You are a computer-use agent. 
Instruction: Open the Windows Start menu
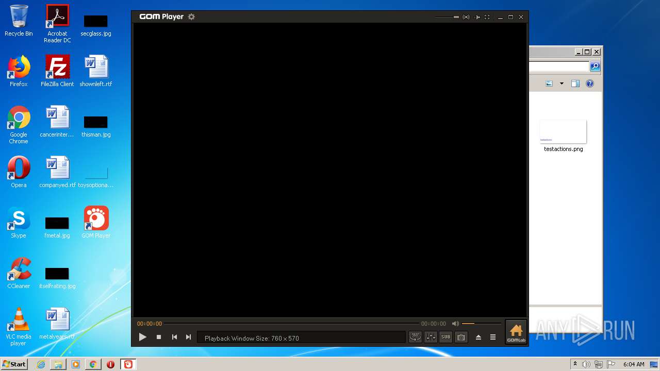[x=14, y=364]
